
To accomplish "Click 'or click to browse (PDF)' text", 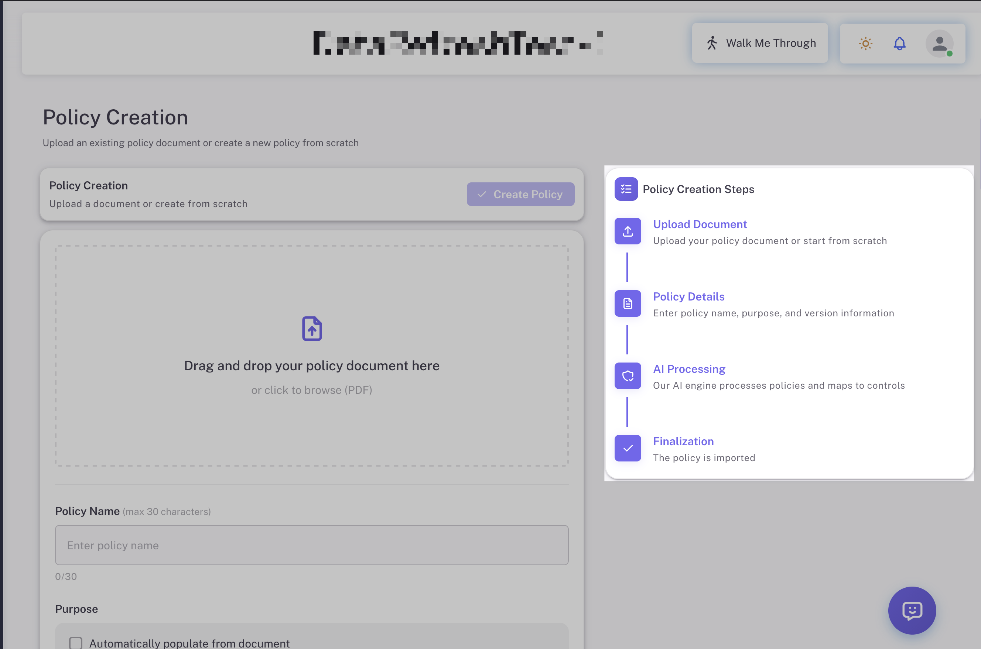I will [311, 390].
